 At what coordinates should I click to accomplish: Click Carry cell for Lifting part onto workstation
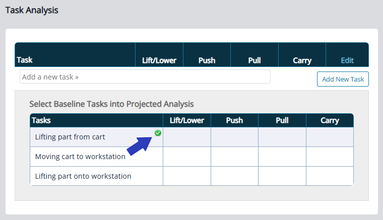pos(330,176)
